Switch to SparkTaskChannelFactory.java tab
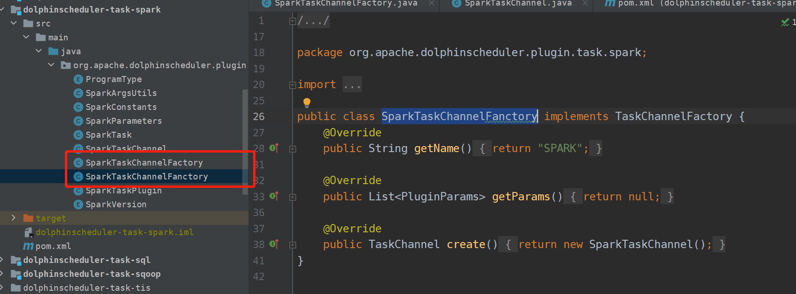The width and height of the screenshot is (796, 294). (345, 4)
